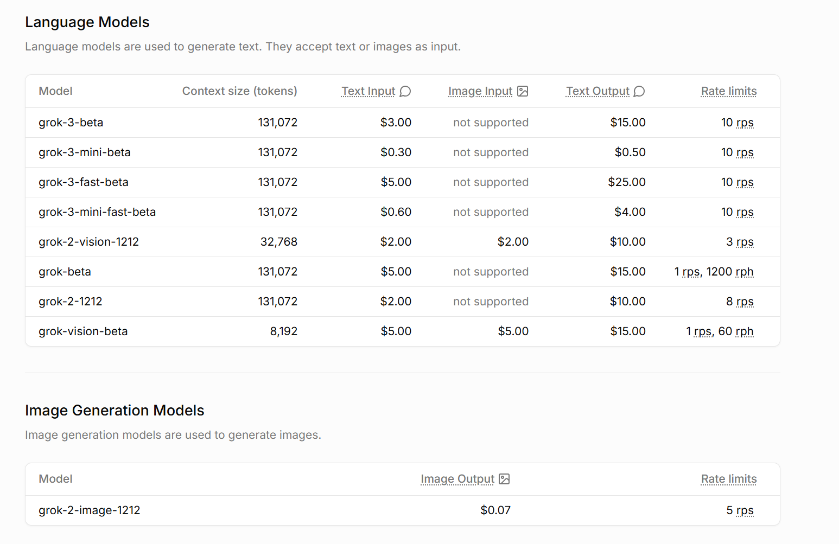Click the Text Output column header
Image resolution: width=839 pixels, height=544 pixels.
[598, 91]
